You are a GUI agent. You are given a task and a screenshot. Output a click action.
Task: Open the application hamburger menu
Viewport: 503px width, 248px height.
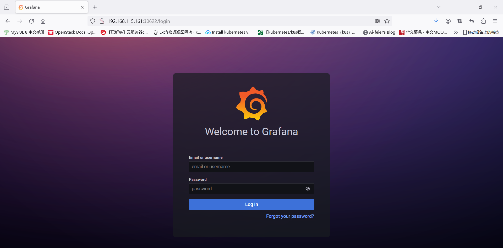click(495, 21)
